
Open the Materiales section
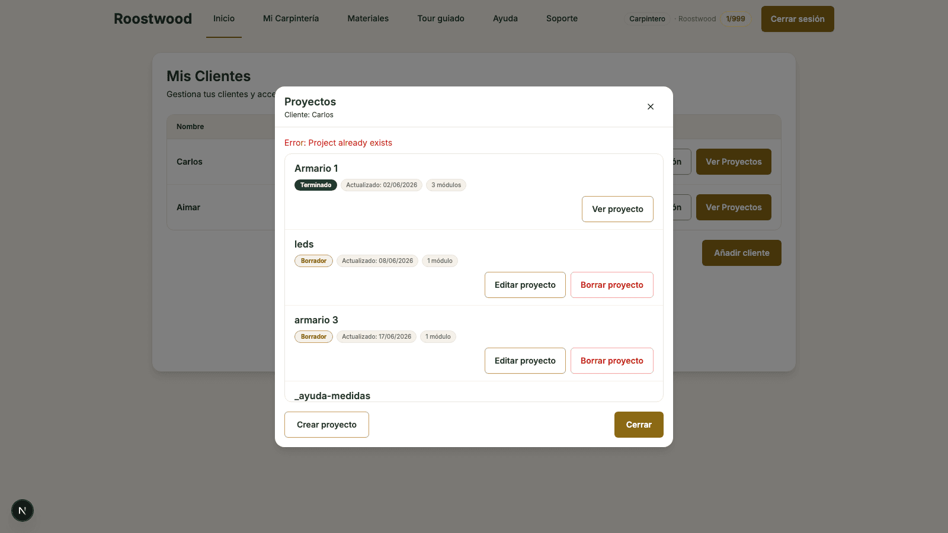[368, 19]
